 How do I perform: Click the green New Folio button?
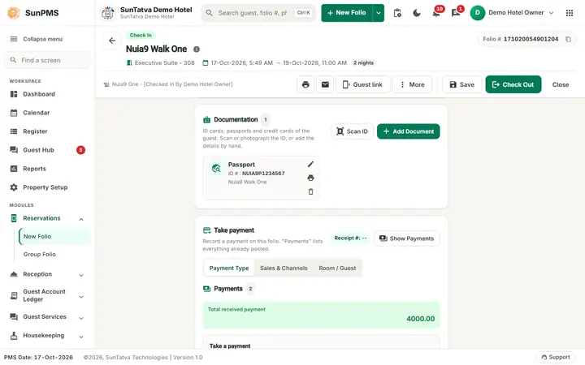(x=347, y=13)
